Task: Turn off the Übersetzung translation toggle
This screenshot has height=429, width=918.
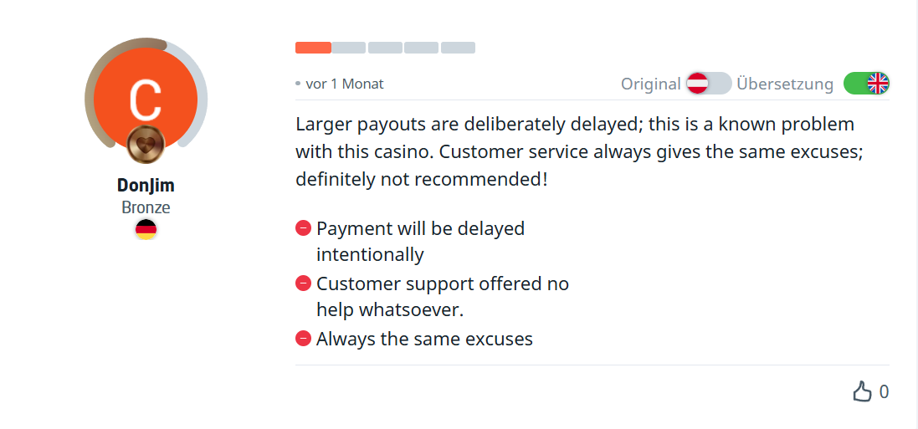Action: [866, 84]
